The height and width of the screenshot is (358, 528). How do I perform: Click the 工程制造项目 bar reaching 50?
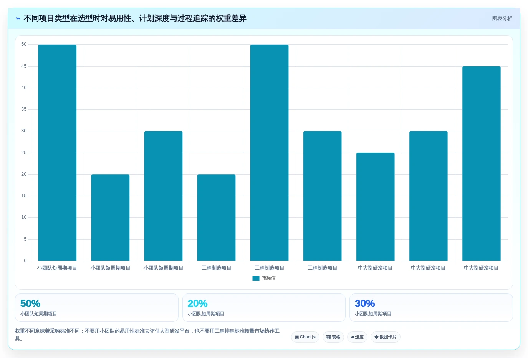[x=269, y=153]
